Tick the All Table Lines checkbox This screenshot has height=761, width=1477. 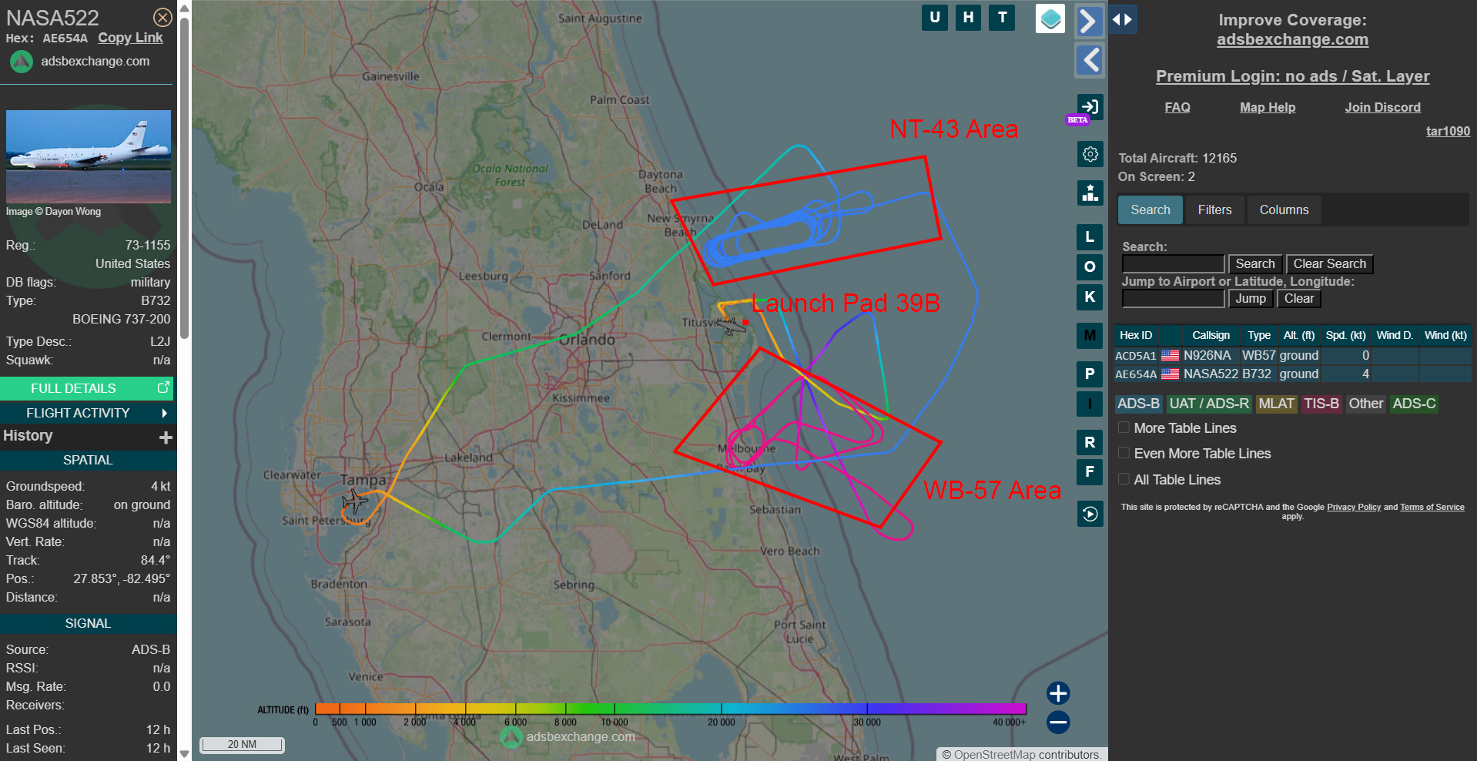tap(1124, 479)
